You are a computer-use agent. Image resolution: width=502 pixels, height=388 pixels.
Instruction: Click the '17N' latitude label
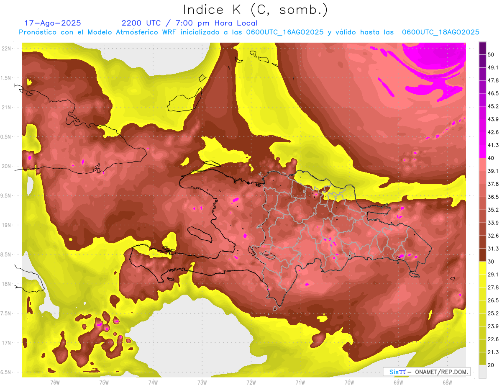click(6, 343)
